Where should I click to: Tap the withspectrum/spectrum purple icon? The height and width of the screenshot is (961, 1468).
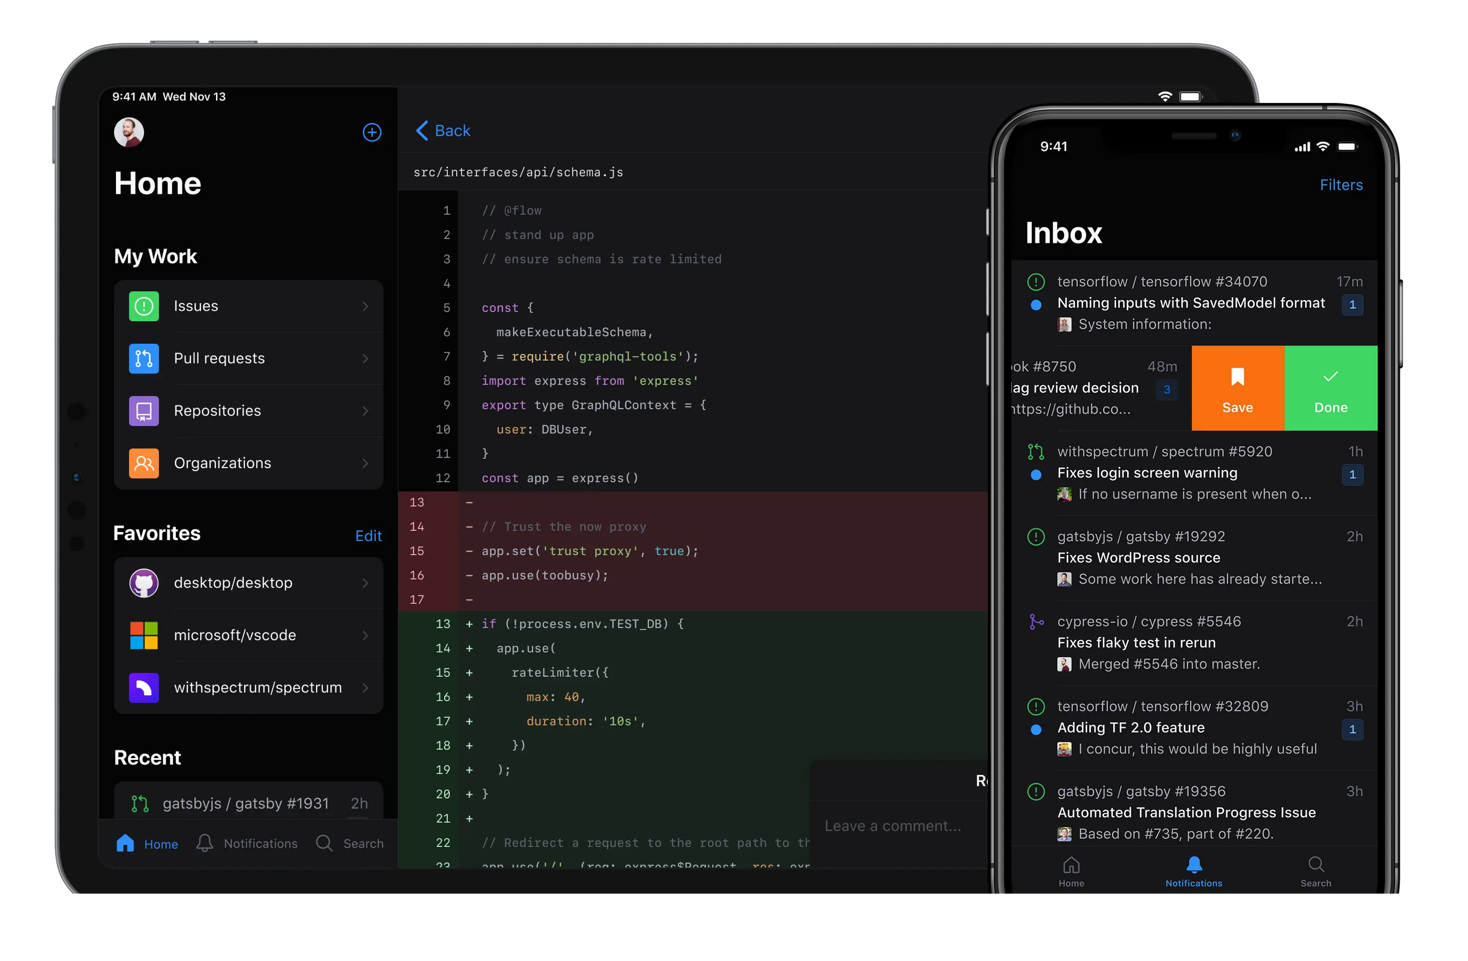(x=144, y=687)
